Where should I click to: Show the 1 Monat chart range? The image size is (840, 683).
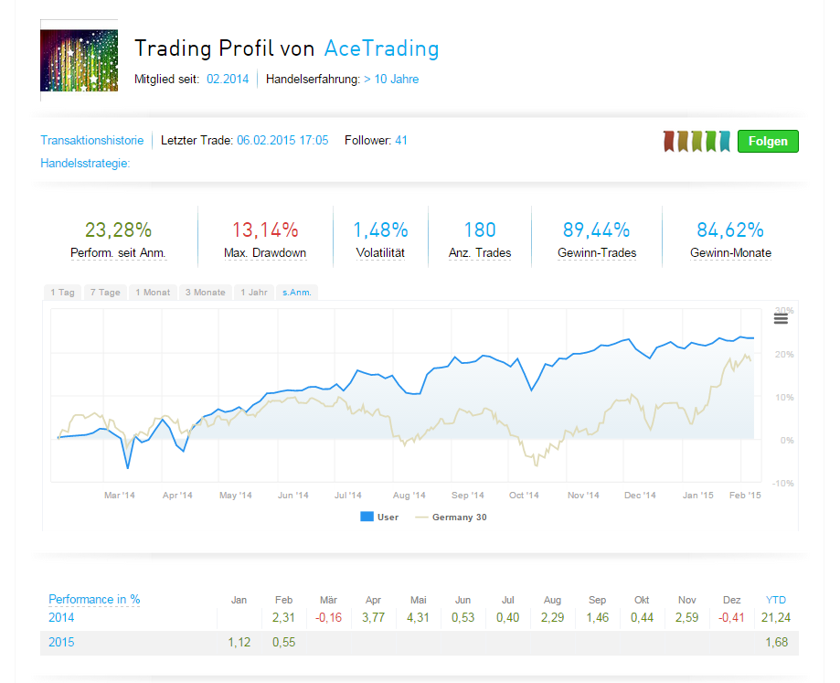(153, 293)
